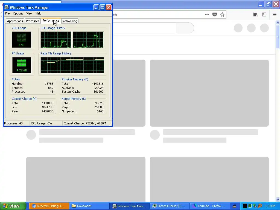
Task: Open the Firefox Library icon
Action: [256, 14]
